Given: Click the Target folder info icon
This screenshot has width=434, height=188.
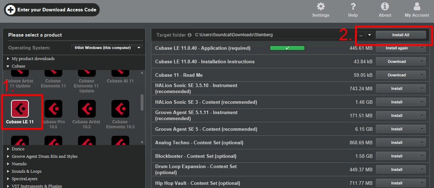Looking at the screenshot, I should click(x=189, y=35).
